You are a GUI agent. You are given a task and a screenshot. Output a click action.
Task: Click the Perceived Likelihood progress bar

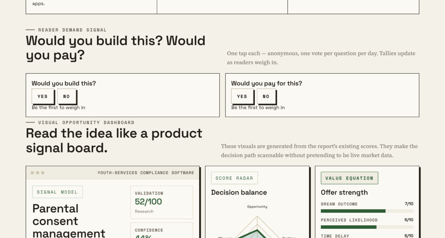coord(367,227)
